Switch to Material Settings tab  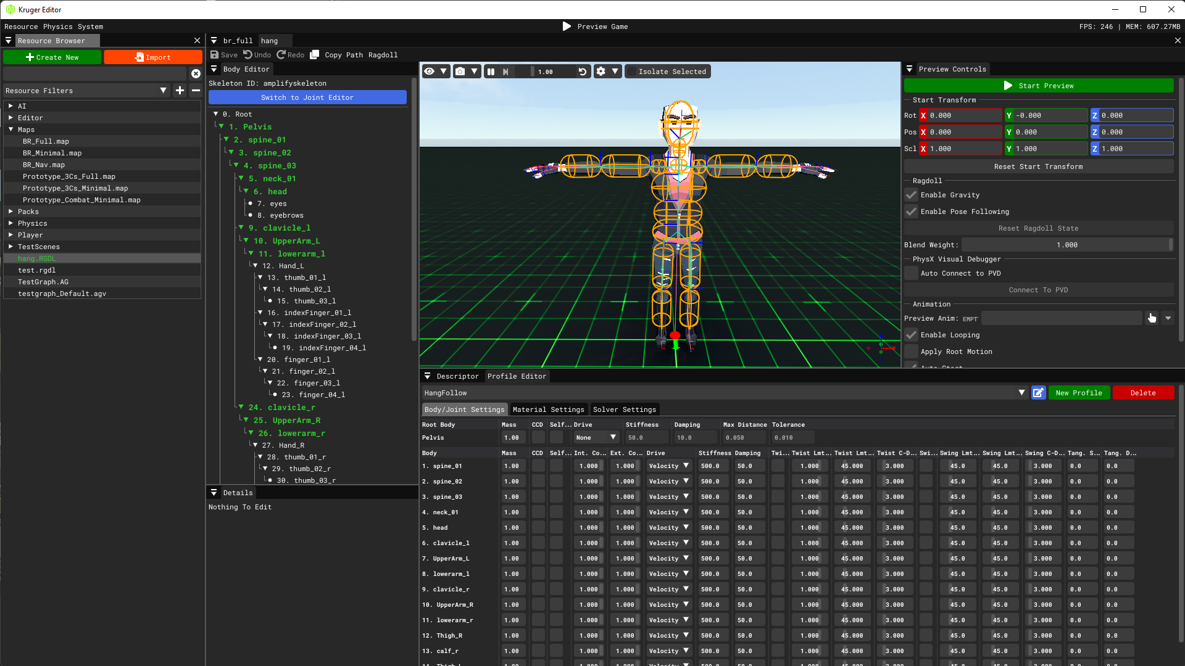pyautogui.click(x=548, y=409)
